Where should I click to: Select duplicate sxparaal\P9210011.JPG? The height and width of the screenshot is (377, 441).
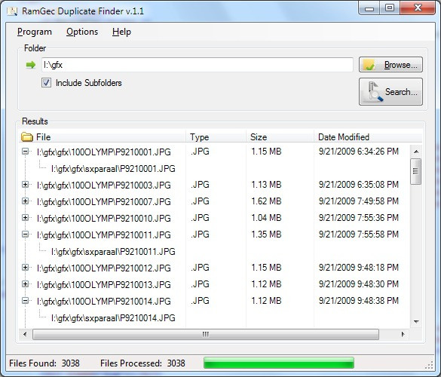tap(113, 251)
